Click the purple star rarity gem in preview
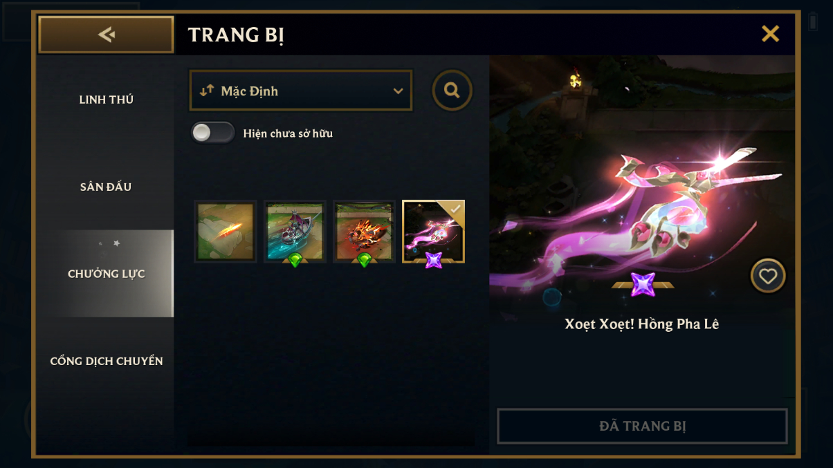The height and width of the screenshot is (468, 833). (x=643, y=284)
